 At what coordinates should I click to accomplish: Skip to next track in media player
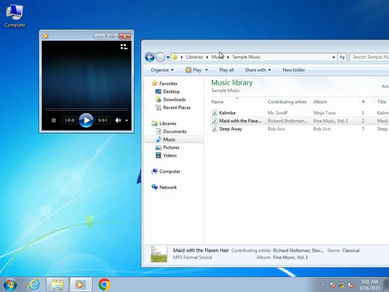pyautogui.click(x=103, y=121)
